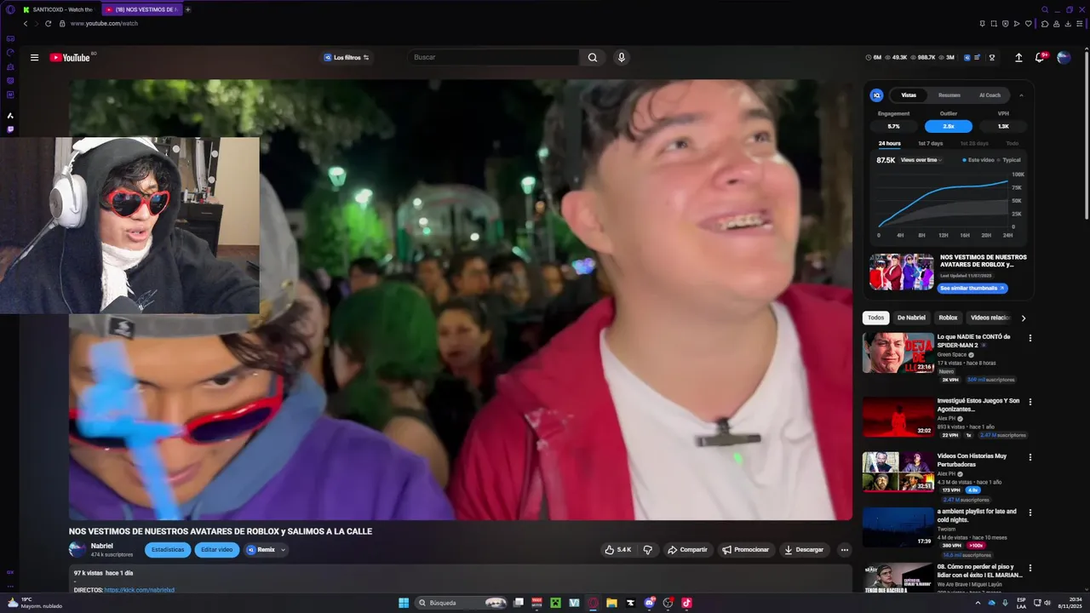Select the 24 hours time range
Image resolution: width=1090 pixels, height=613 pixels.
coord(889,143)
